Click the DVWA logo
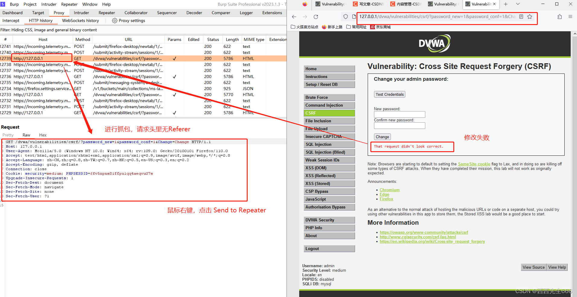577x297 pixels. tap(434, 43)
